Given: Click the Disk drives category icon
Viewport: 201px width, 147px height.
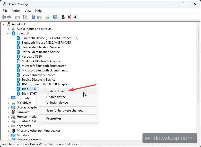Looking at the screenshot, I should [13, 103].
